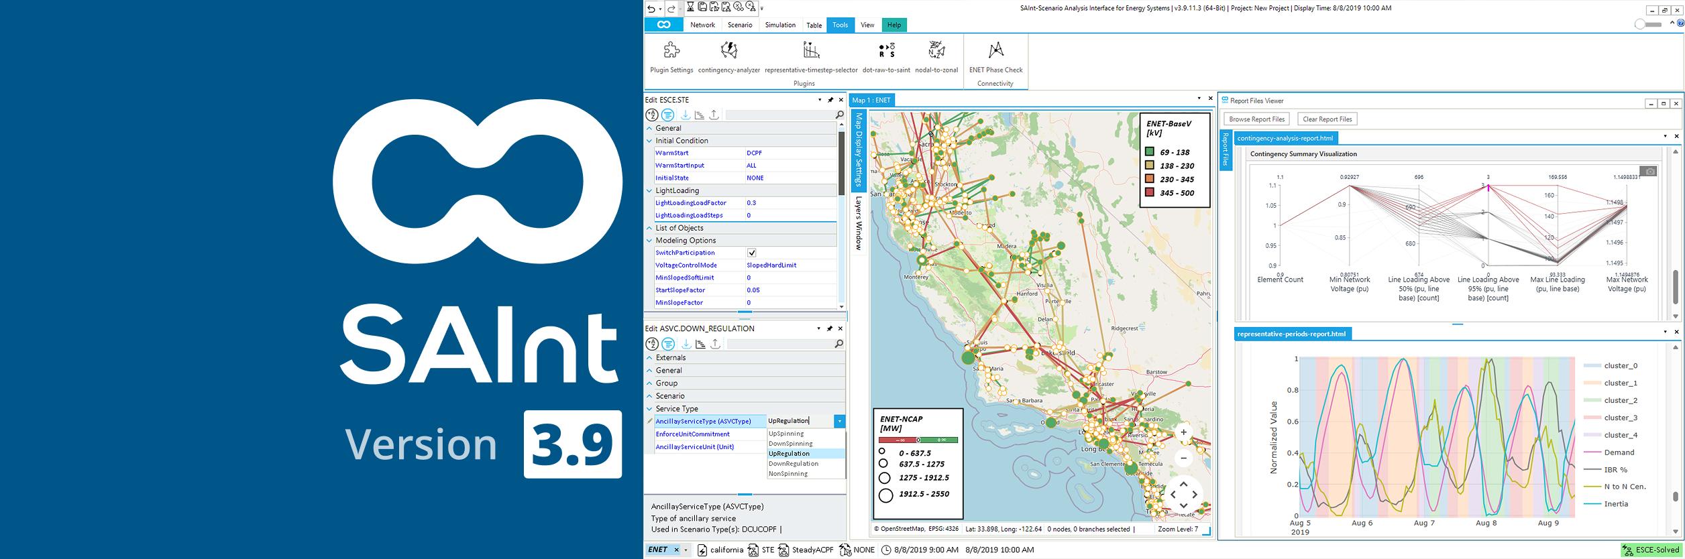Click the Edit ESCE.STE search field

(779, 115)
